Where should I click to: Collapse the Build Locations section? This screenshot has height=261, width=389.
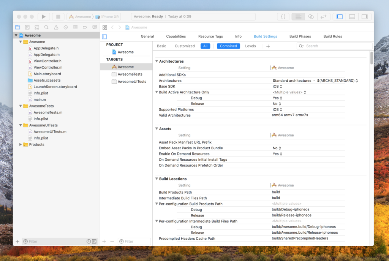tap(157, 179)
